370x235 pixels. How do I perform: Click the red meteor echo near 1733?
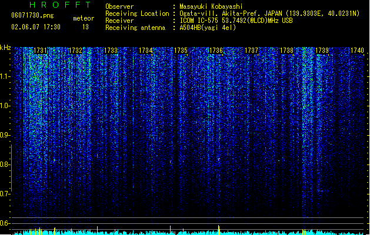(97, 156)
